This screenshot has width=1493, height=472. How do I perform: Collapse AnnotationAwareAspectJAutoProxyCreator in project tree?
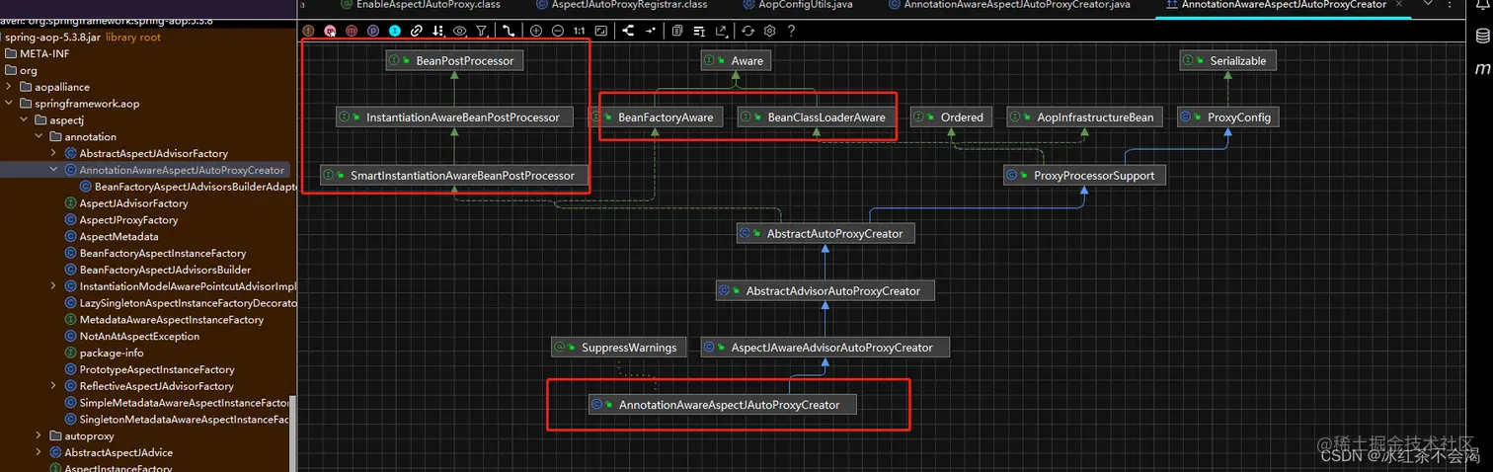tap(53, 170)
